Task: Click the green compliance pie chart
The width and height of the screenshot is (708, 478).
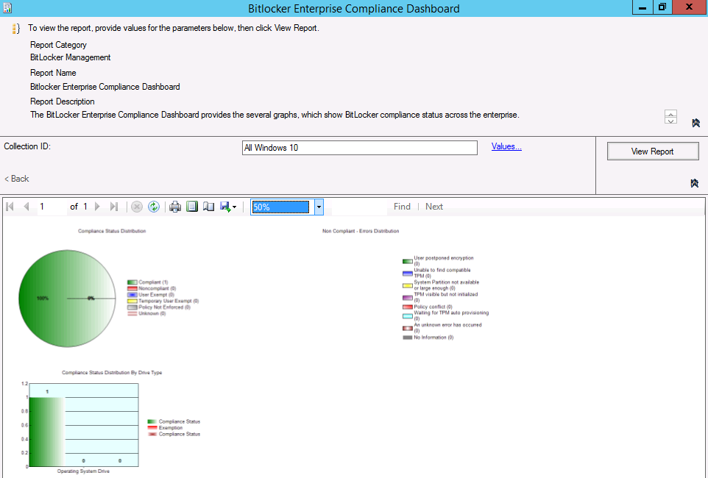Action: (67, 299)
